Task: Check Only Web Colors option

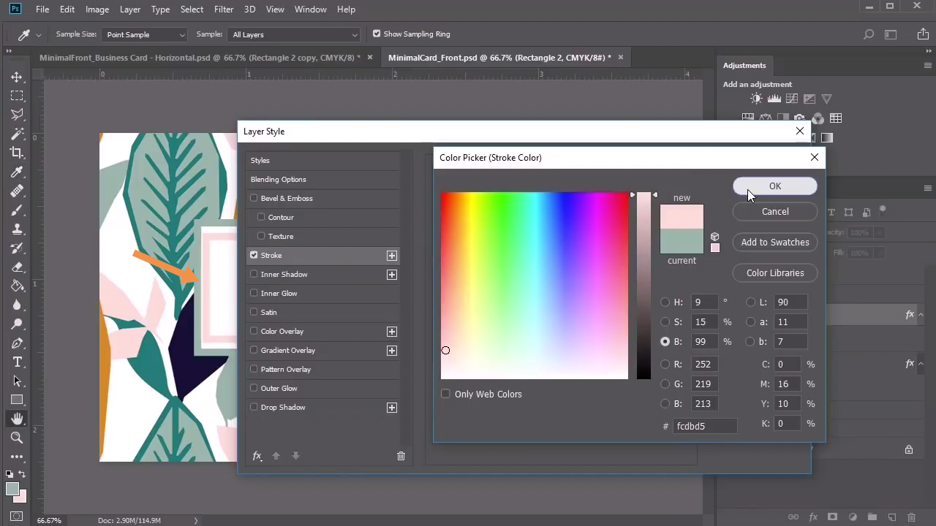Action: coord(445,394)
